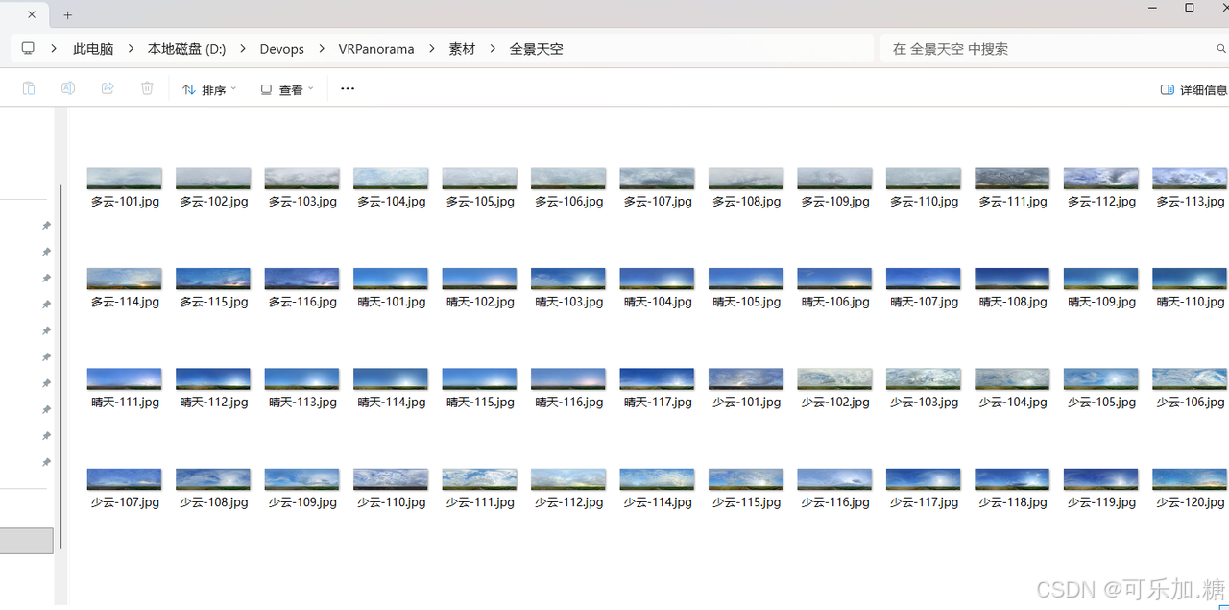This screenshot has width=1229, height=610.
Task: Select the 多云-116.jpg thumbnail
Action: pos(302,279)
